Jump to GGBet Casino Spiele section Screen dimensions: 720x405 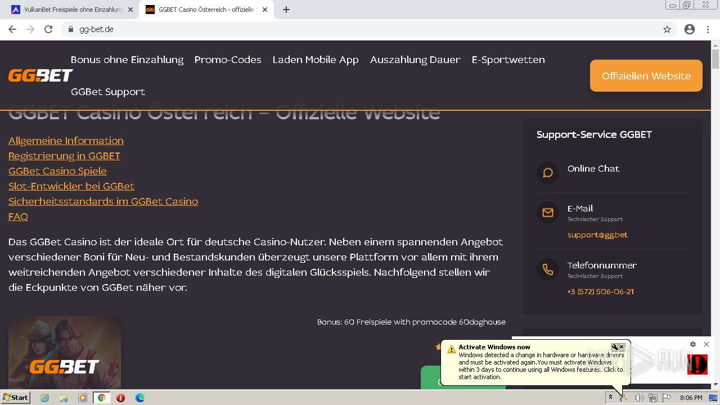(57, 171)
